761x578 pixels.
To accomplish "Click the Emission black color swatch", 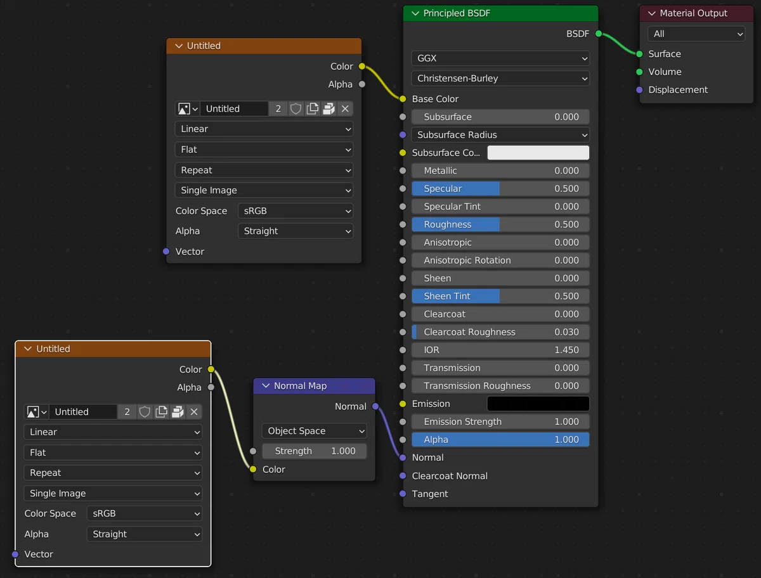I will tap(538, 404).
